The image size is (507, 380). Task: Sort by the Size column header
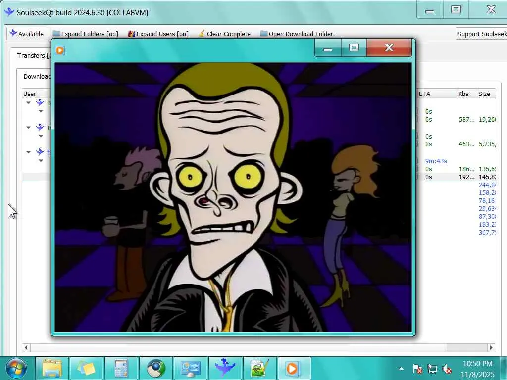[x=486, y=94]
